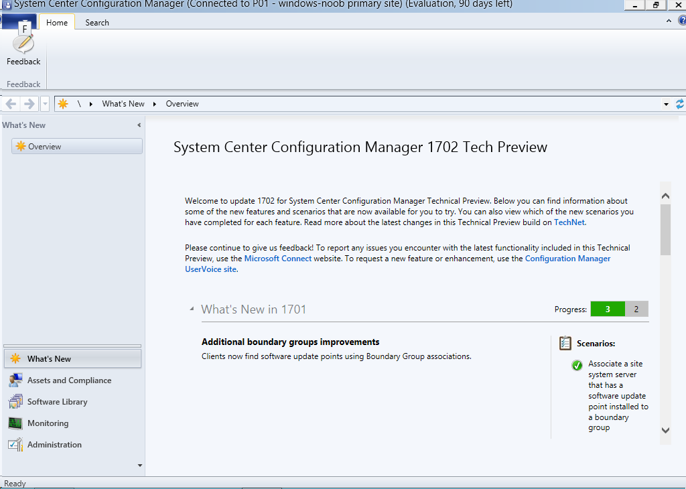Screen dimensions: 686x489
Task: Click the Administration icon
Action: point(15,444)
